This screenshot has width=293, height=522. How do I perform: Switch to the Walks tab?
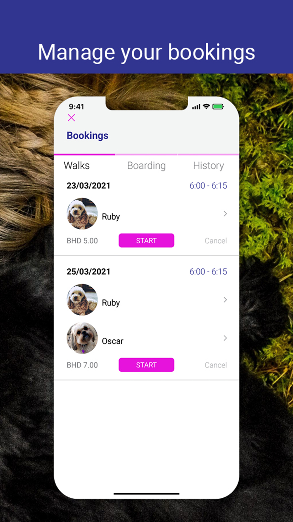[77, 166]
